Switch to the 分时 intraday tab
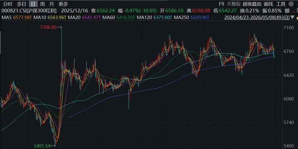 coord(8,4)
